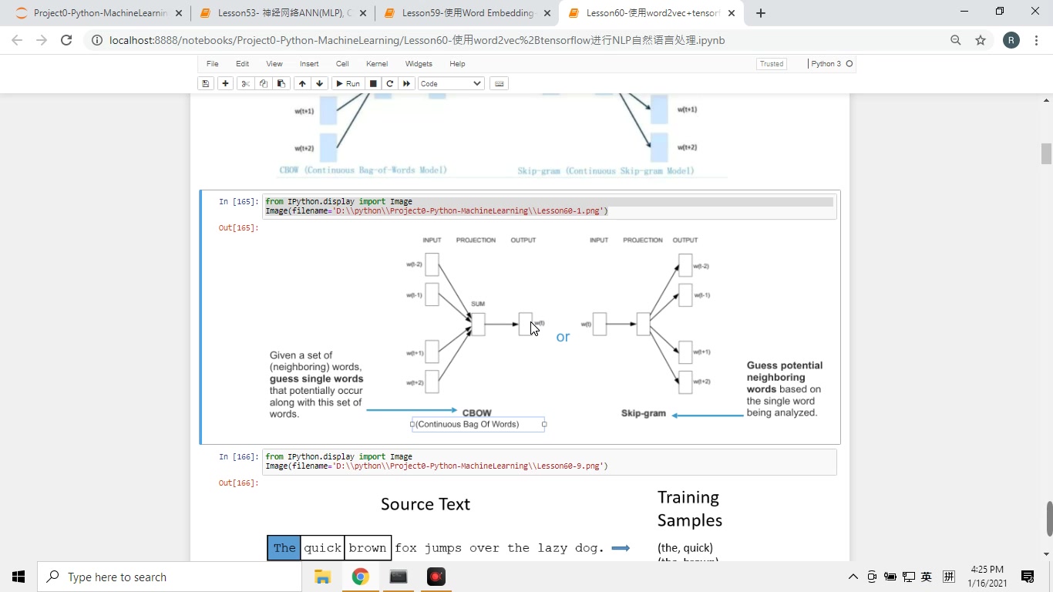This screenshot has width=1053, height=592.
Task: Reload the notebook page
Action: pos(66,40)
